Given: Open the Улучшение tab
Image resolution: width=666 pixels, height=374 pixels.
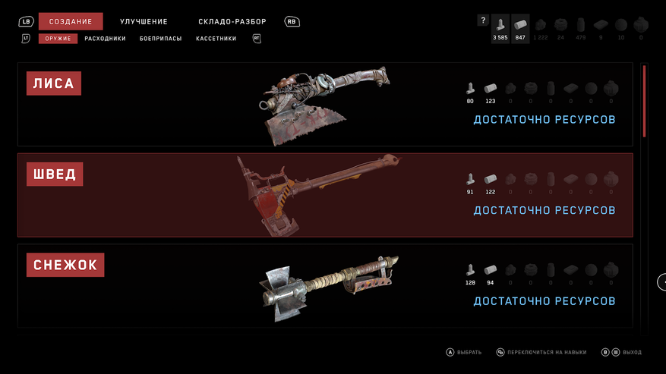Looking at the screenshot, I should pyautogui.click(x=144, y=22).
